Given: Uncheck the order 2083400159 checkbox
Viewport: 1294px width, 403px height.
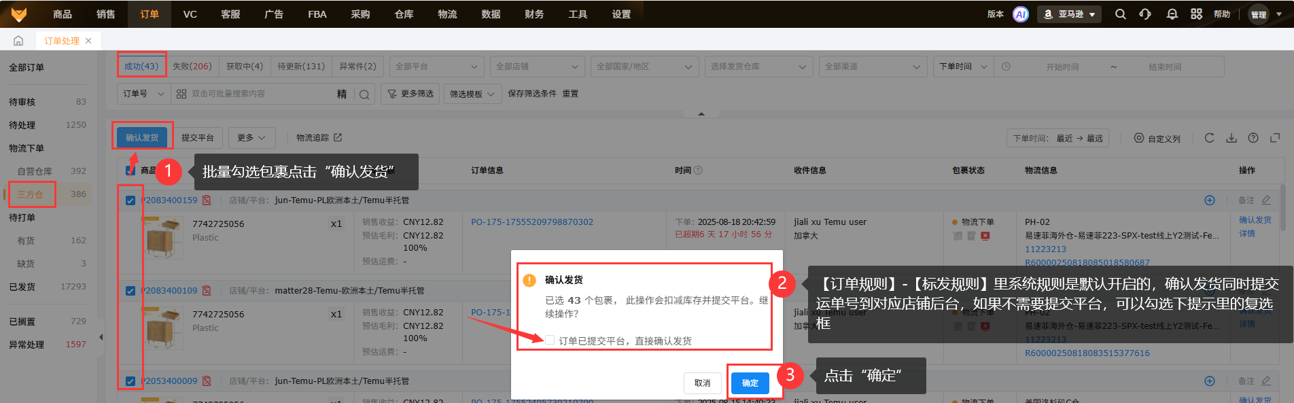Looking at the screenshot, I should [130, 200].
